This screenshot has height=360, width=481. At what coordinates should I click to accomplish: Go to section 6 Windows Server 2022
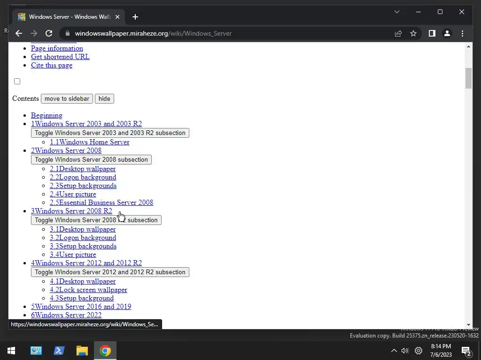(66, 315)
